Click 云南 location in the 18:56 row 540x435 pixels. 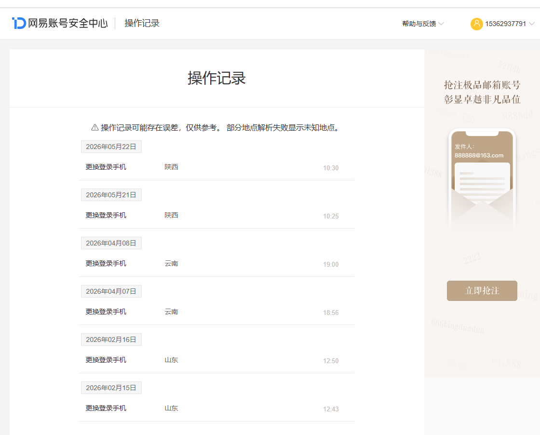tap(171, 312)
